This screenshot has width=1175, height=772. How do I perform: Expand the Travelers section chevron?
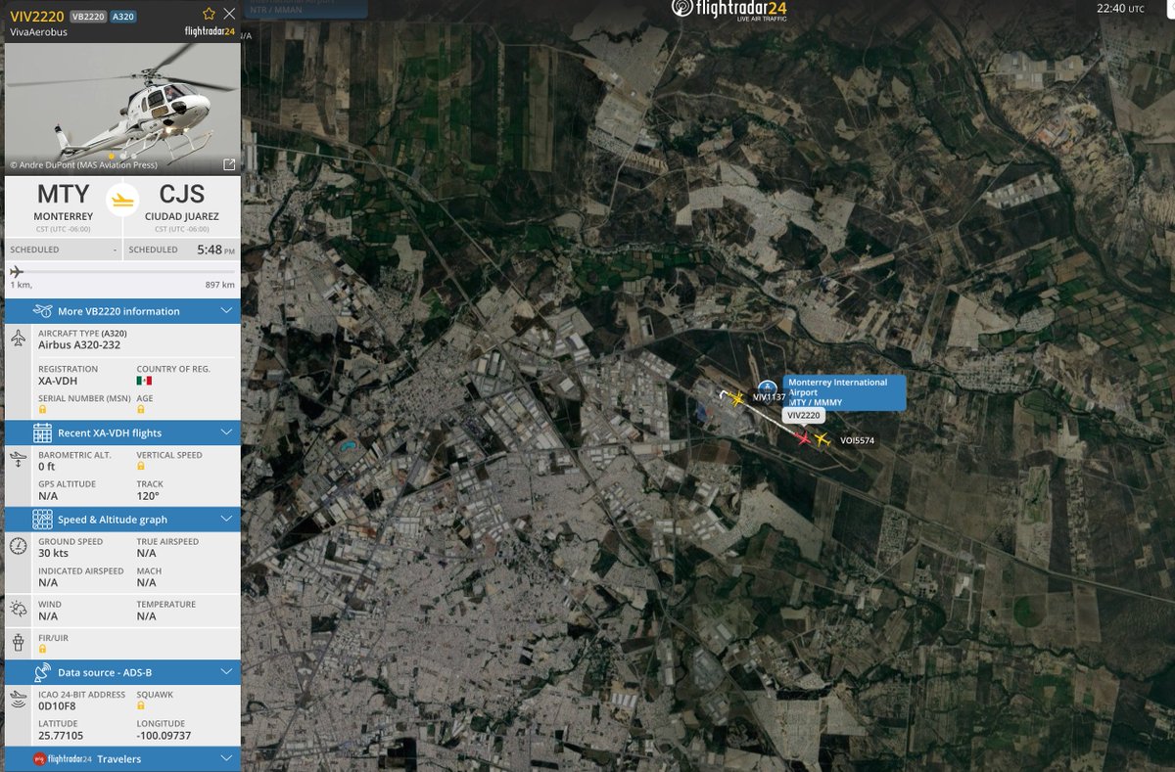click(226, 759)
